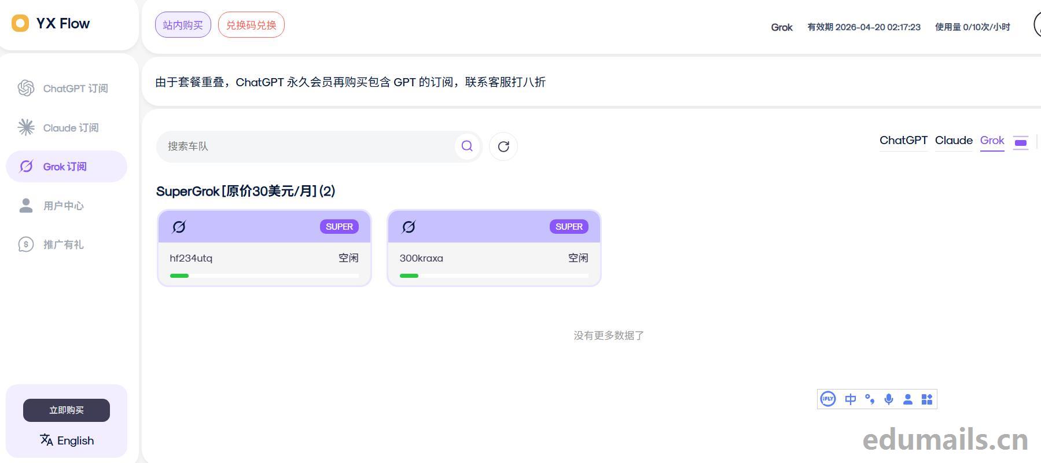1041x463 pixels.
Task: Toggle iFLY punctuation mode
Action: click(870, 399)
